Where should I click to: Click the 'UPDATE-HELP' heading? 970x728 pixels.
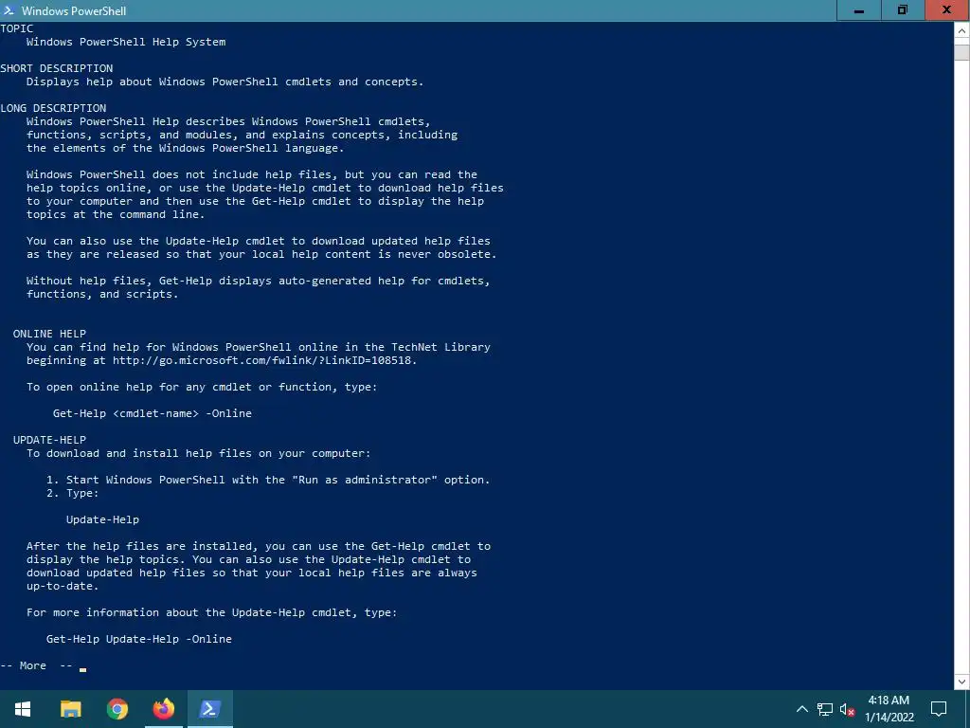click(x=49, y=440)
